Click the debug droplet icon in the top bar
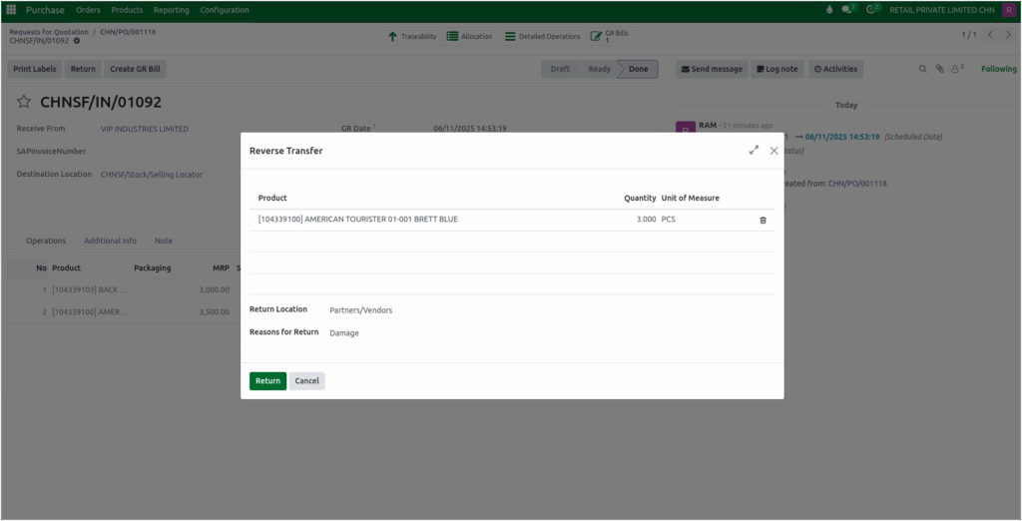This screenshot has height=521, width=1022. tap(829, 10)
